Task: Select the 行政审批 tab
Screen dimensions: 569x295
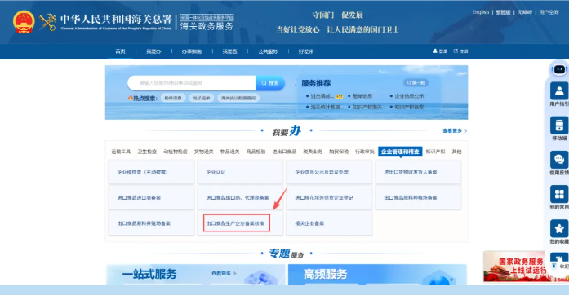Action: coord(364,152)
